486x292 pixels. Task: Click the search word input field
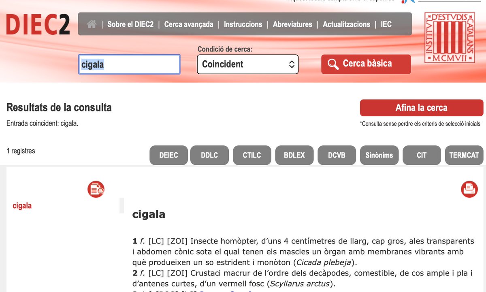(x=129, y=64)
